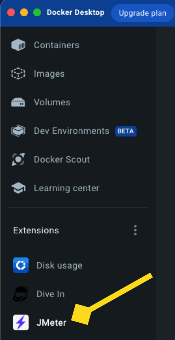Open the Volumes sidebar entry
Viewport: 175px width, 340px height.
(52, 102)
